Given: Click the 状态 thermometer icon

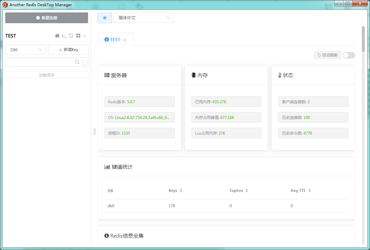Looking at the screenshot, I should [280, 75].
